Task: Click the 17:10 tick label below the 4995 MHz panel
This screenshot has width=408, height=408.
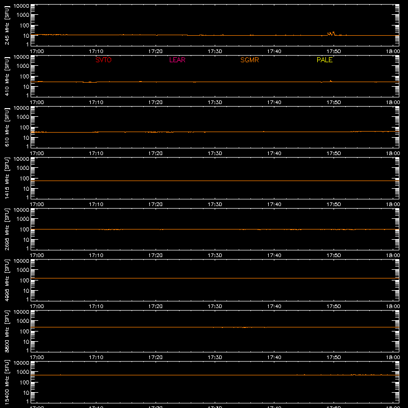Action: click(96, 307)
